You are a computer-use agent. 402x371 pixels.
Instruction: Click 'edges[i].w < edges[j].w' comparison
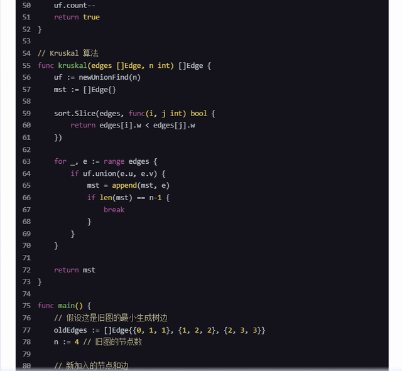coord(147,126)
